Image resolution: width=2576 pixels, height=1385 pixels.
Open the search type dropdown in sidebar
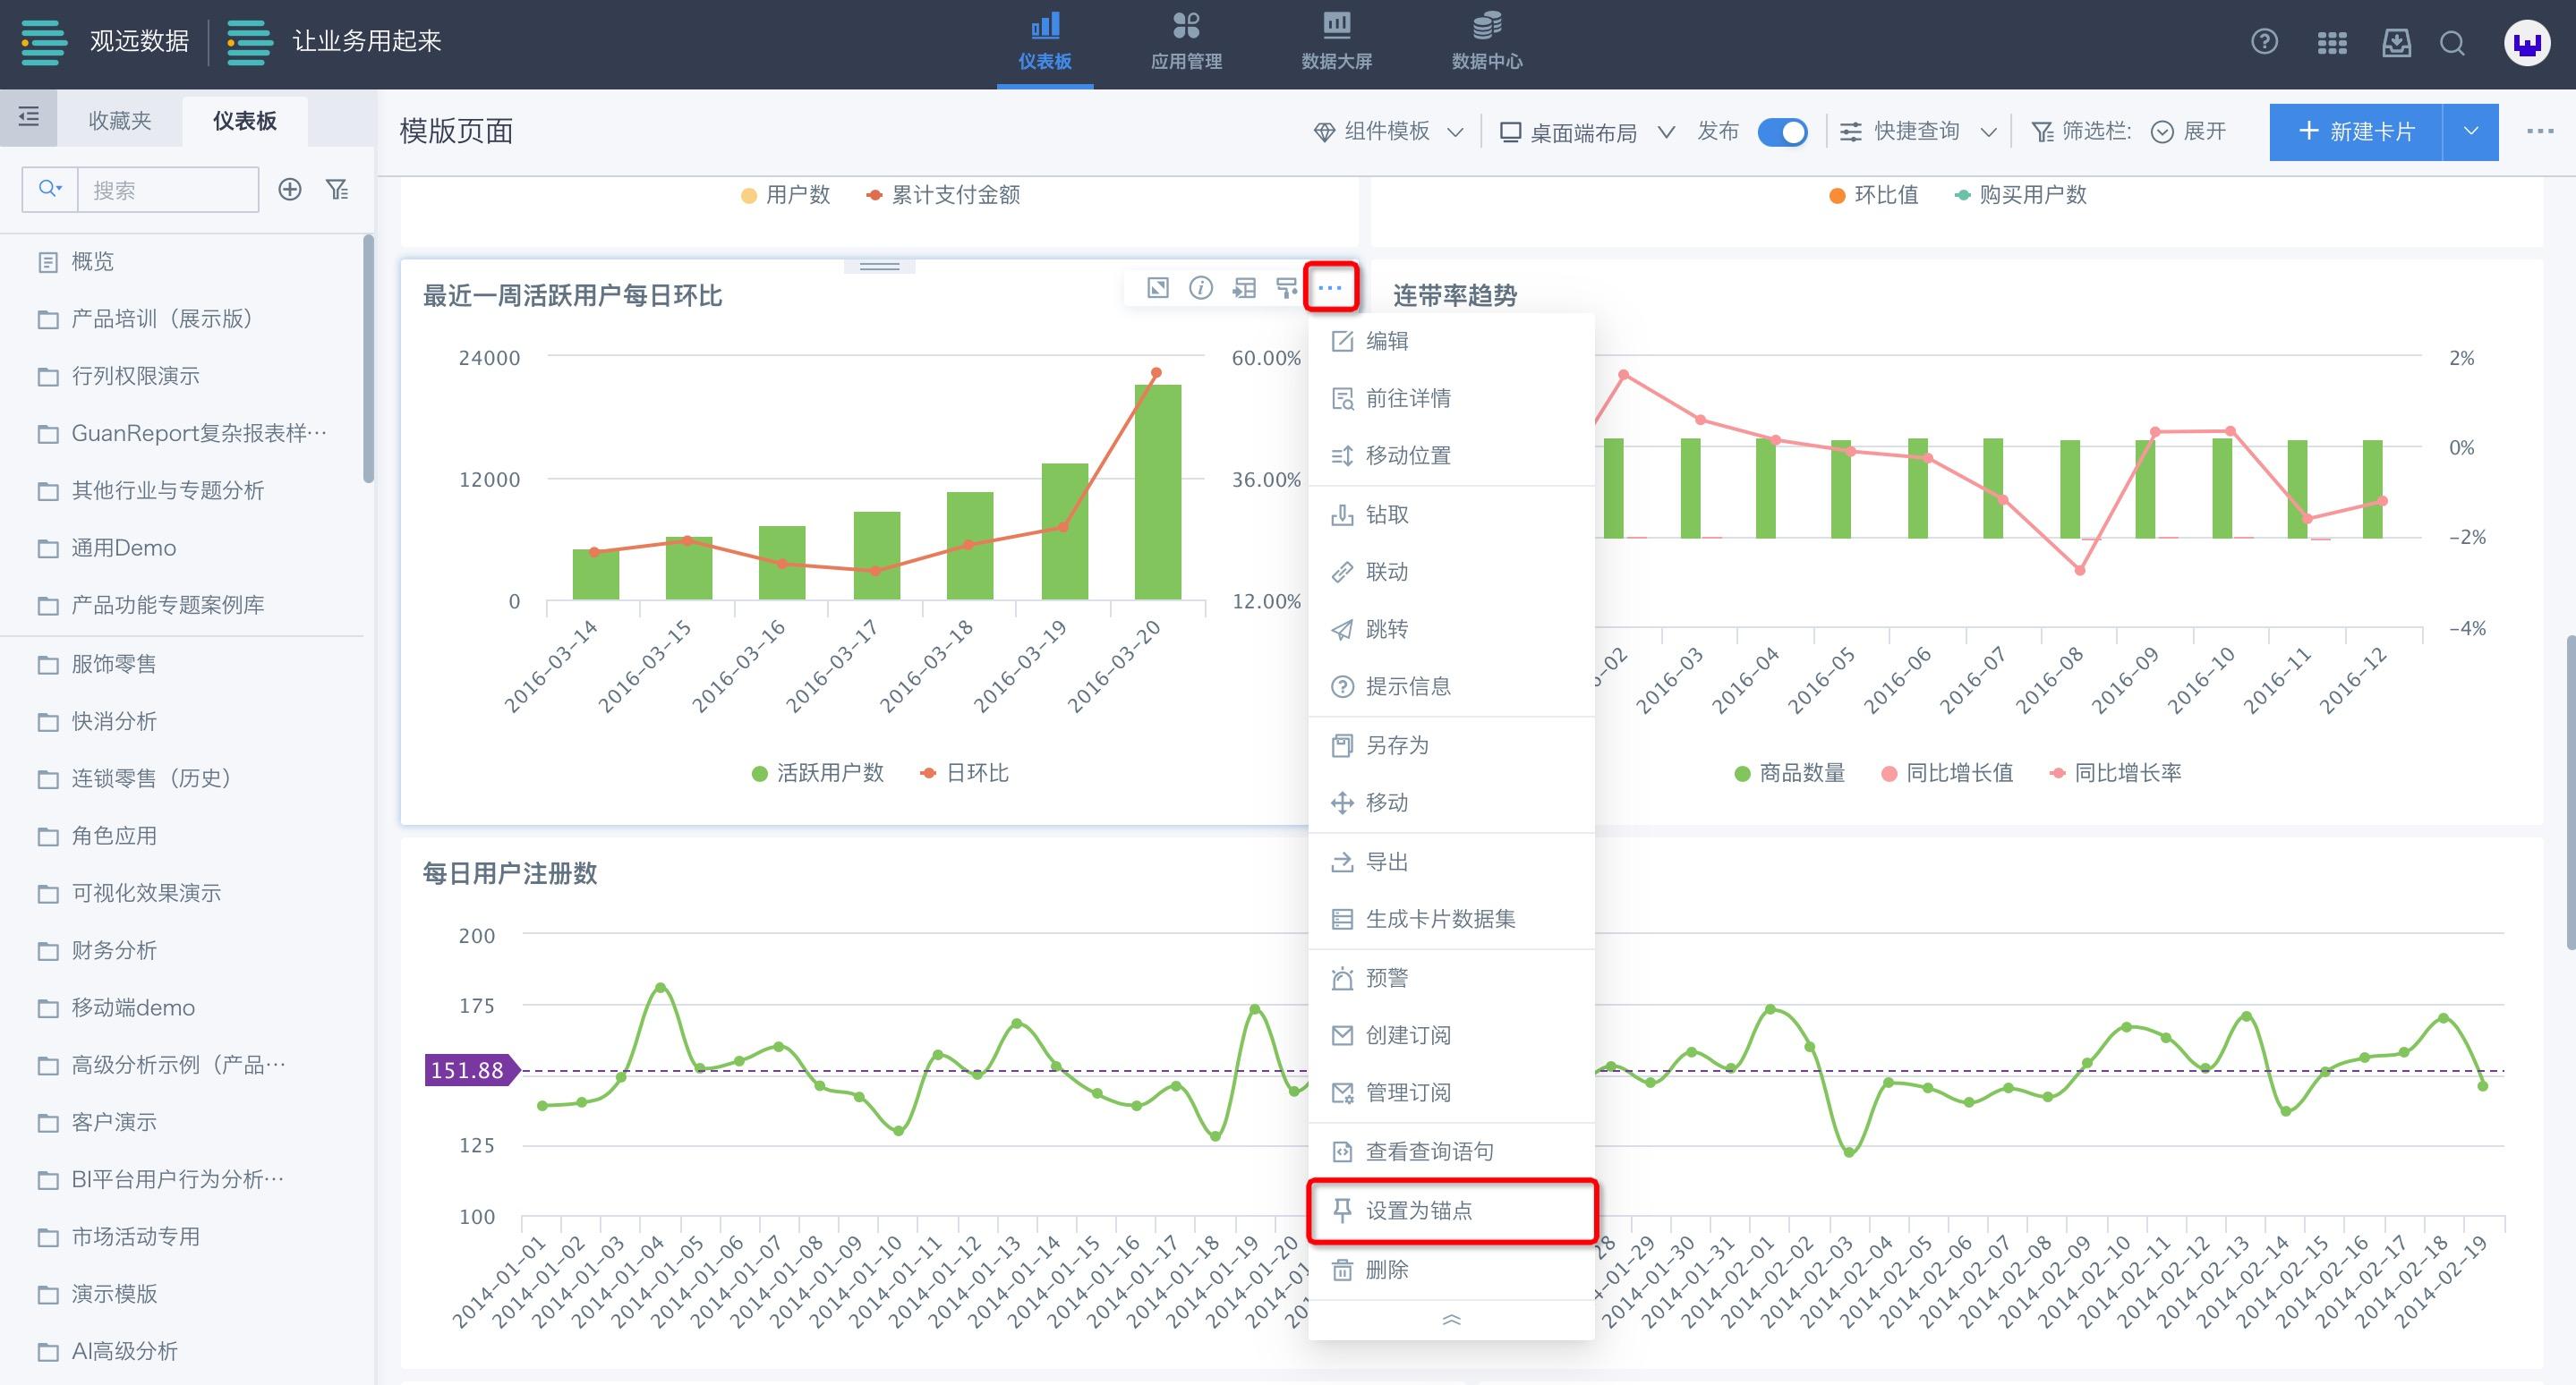(x=50, y=189)
